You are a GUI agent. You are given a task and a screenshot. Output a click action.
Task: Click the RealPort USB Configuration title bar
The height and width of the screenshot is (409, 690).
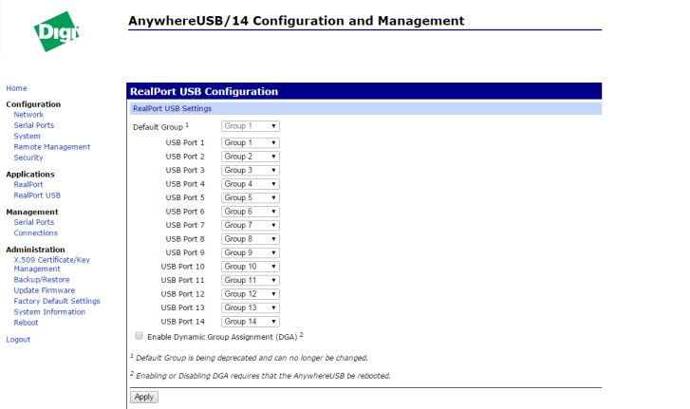coord(364,91)
